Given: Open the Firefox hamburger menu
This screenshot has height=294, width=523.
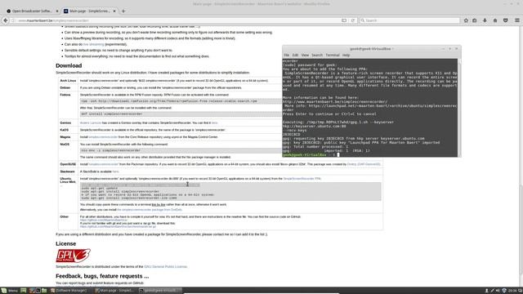Looking at the screenshot, I should 517,20.
